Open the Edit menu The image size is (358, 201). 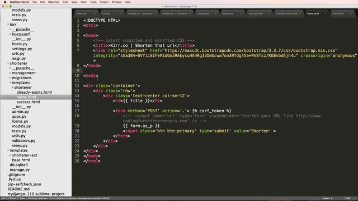tap(43, 2)
